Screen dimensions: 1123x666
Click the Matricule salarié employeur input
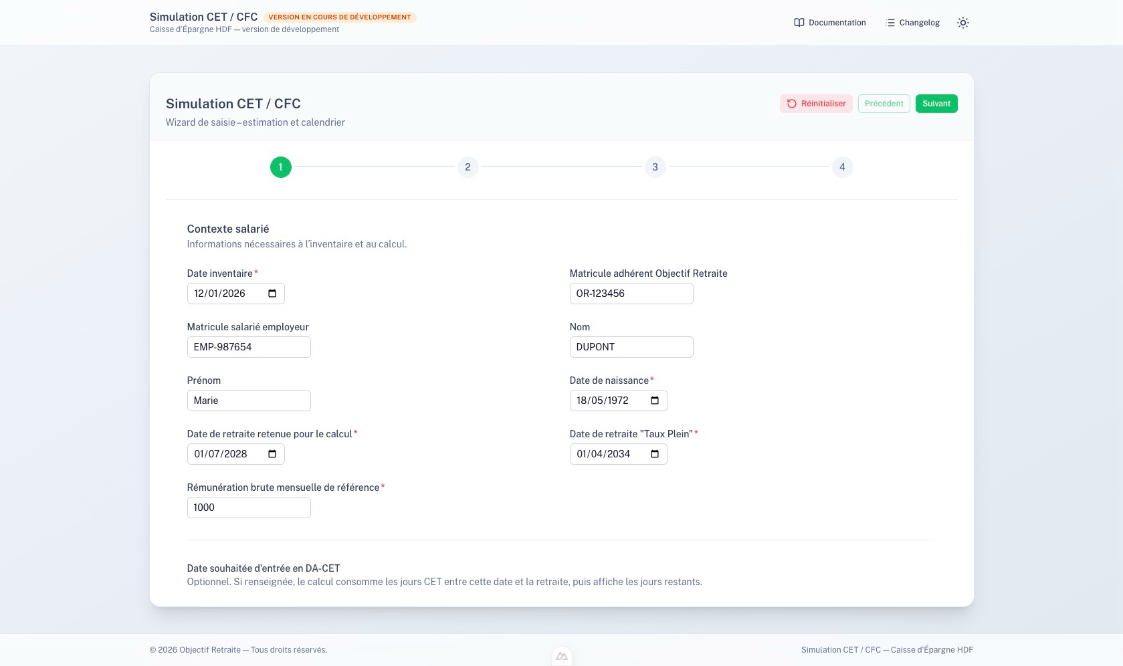248,347
